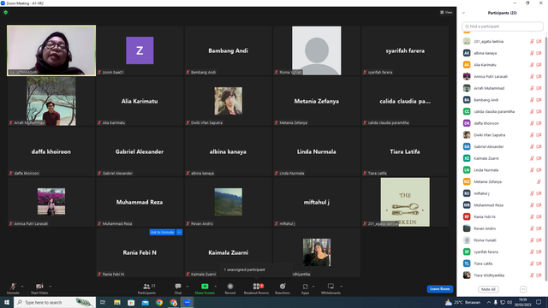Open the weather widget showing 25°C
548x308 pixels.
pyautogui.click(x=462, y=302)
